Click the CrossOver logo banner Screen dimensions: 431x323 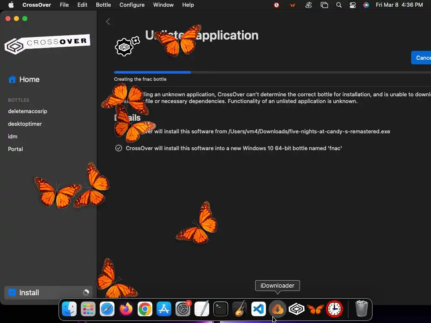pos(47,44)
